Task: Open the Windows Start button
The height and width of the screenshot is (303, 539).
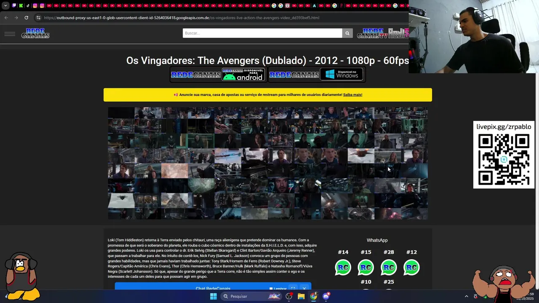Action: (213, 296)
